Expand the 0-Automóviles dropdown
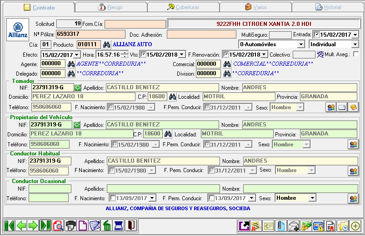The height and width of the screenshot is (236, 365). tap(301, 44)
